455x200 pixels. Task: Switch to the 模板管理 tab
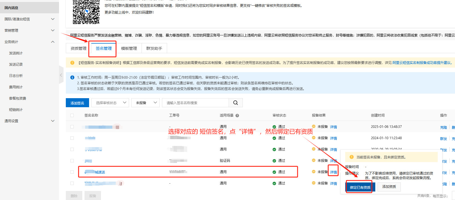coord(129,48)
